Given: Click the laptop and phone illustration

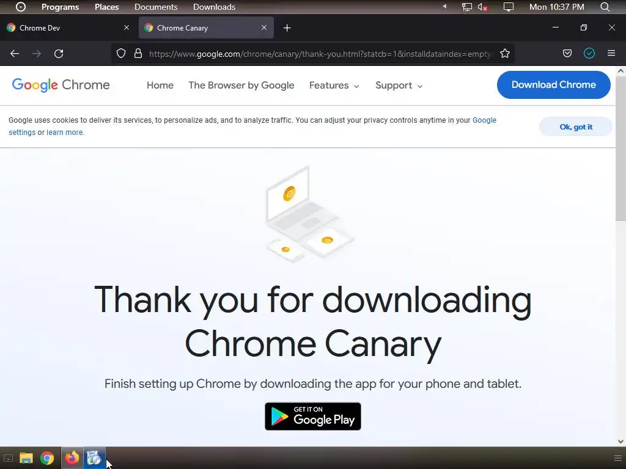Looking at the screenshot, I should [x=309, y=214].
